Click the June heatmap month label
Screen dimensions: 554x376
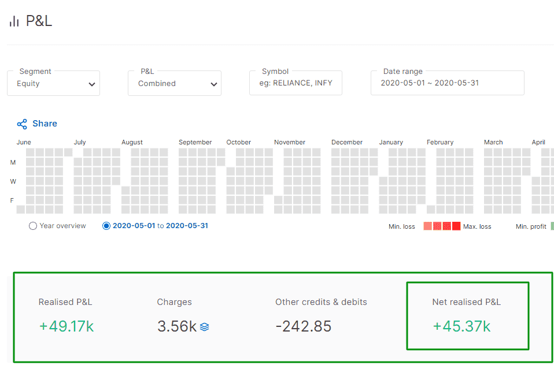[x=24, y=142]
